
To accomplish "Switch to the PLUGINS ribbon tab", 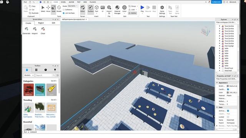I will pyautogui.click(x=93, y=2).
